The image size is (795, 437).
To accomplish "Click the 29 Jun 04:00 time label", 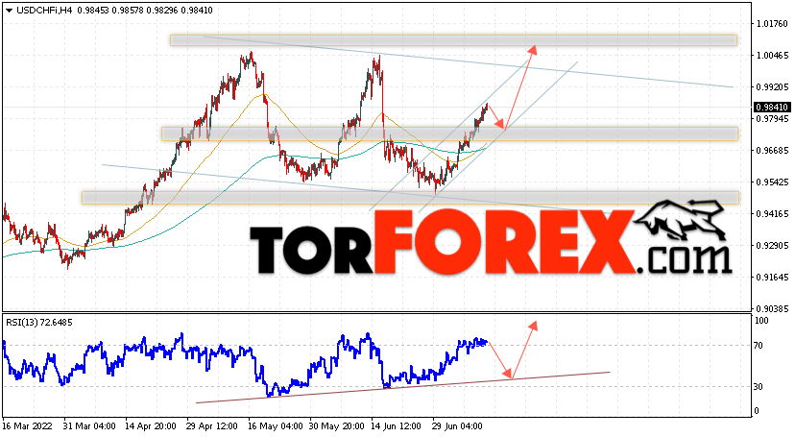I will [x=458, y=425].
